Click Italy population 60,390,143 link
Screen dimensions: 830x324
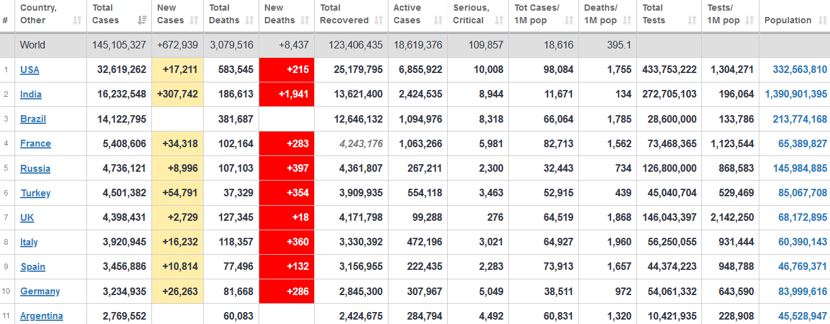coord(803,242)
